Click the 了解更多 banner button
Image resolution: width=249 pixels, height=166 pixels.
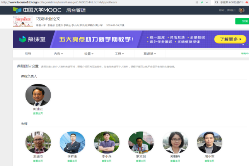tap(230, 39)
